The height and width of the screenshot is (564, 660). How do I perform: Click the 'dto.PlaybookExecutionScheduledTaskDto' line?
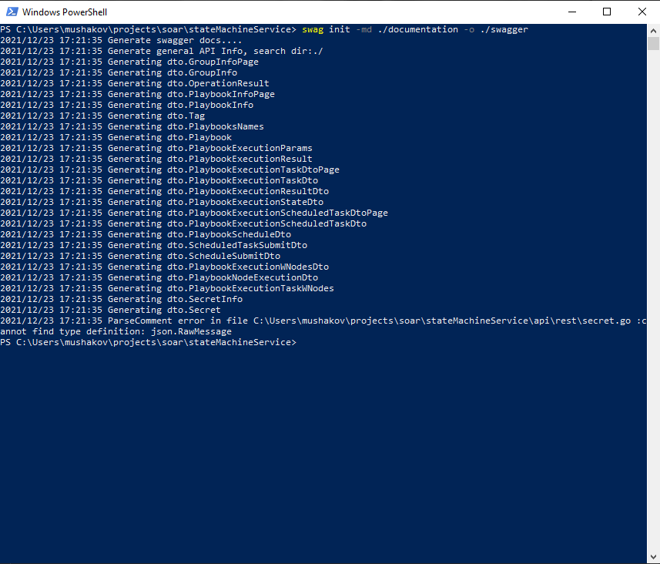[x=183, y=223]
